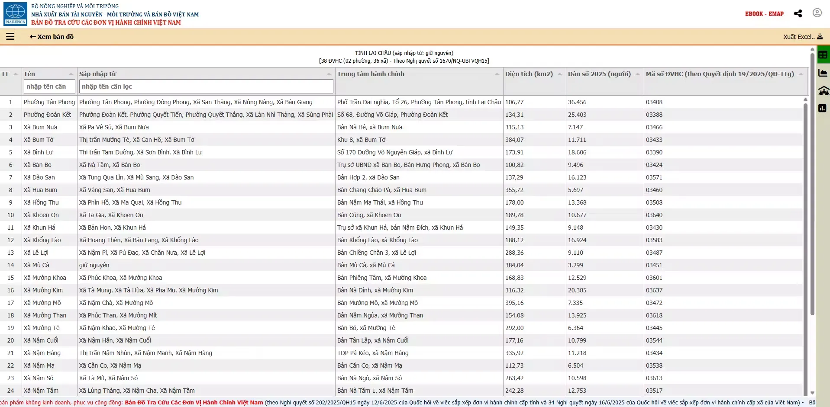Click the Xã Nậm Tăm name cell
830x407 pixels.
click(41, 391)
